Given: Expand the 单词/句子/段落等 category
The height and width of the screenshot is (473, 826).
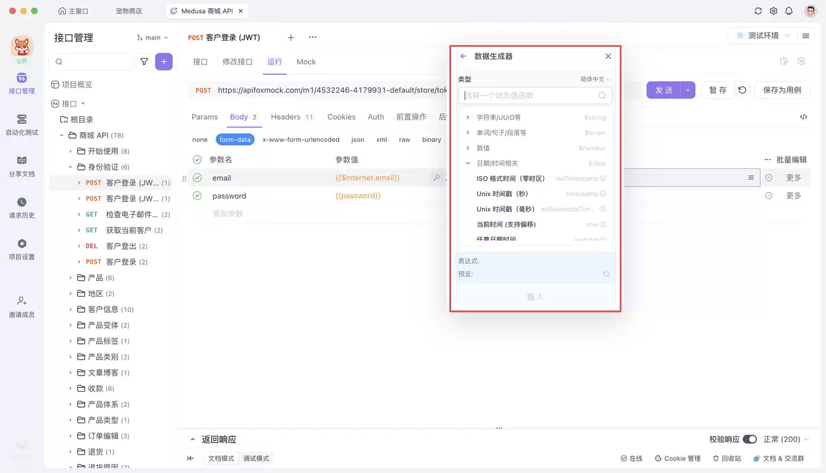Looking at the screenshot, I should 468,132.
